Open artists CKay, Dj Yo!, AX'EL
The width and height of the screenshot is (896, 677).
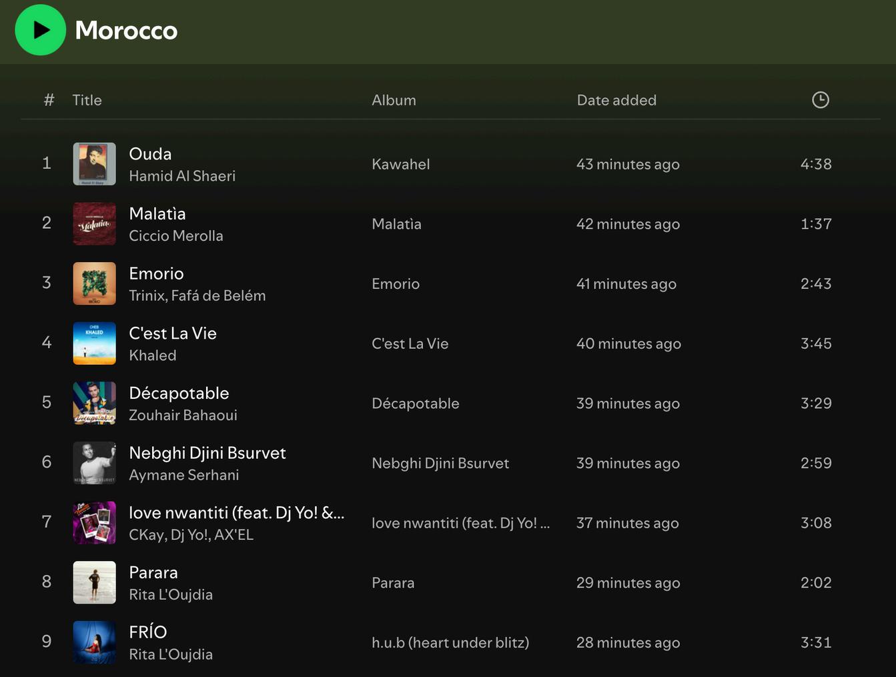[x=191, y=535]
